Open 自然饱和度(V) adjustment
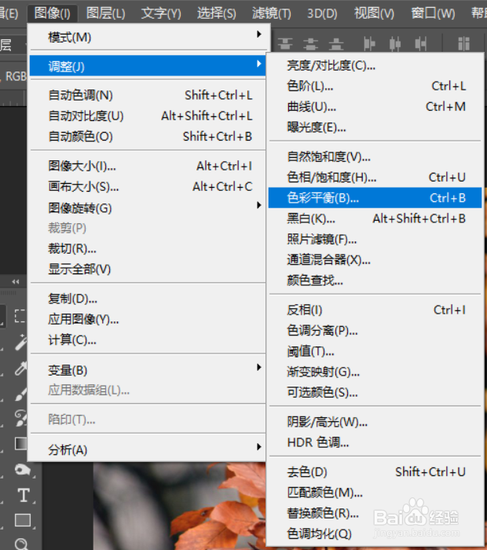Screen dimensions: 487x550 click(375, 156)
